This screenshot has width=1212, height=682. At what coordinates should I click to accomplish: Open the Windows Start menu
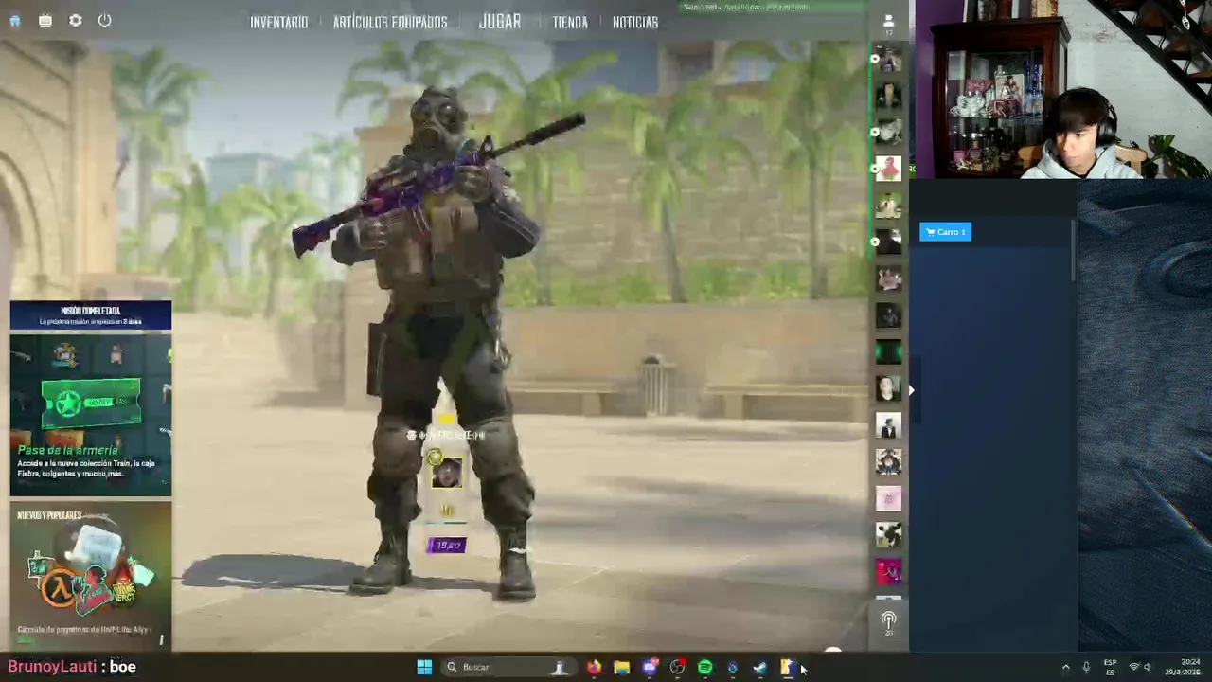coord(424,668)
